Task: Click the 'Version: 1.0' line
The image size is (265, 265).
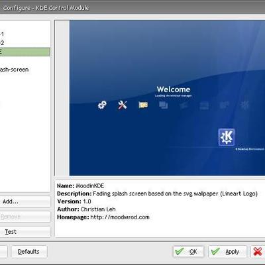Action: 74,201
